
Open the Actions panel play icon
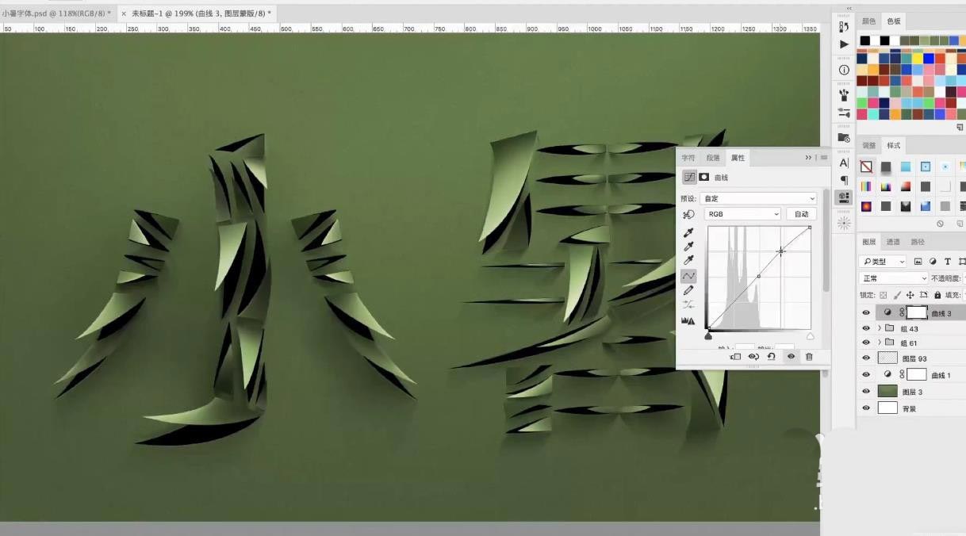coord(844,44)
